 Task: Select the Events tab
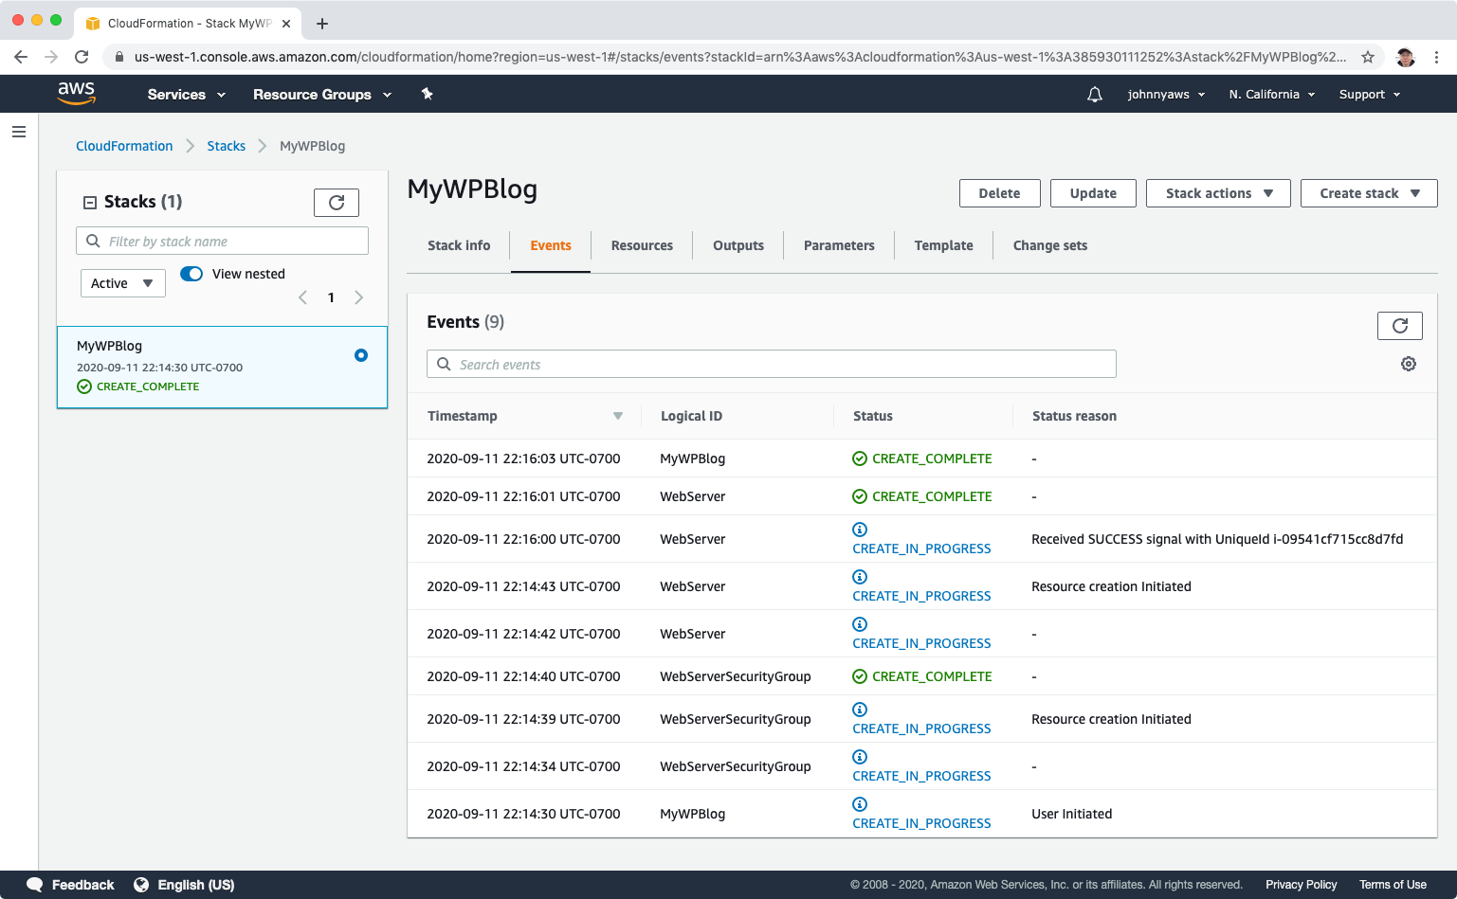coord(551,245)
